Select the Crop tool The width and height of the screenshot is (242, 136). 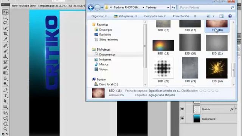pos(5,34)
